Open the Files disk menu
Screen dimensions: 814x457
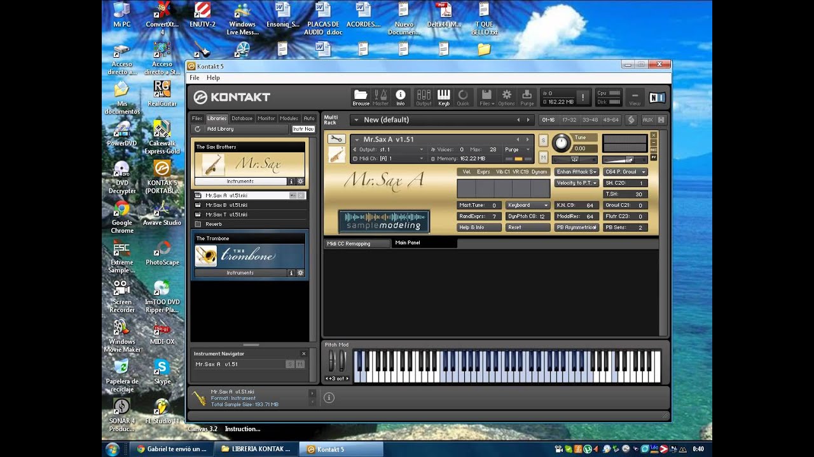[x=486, y=97]
